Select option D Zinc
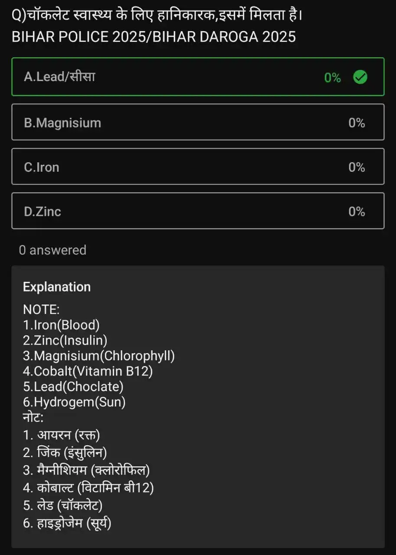This screenshot has height=555, width=396. click(198, 211)
